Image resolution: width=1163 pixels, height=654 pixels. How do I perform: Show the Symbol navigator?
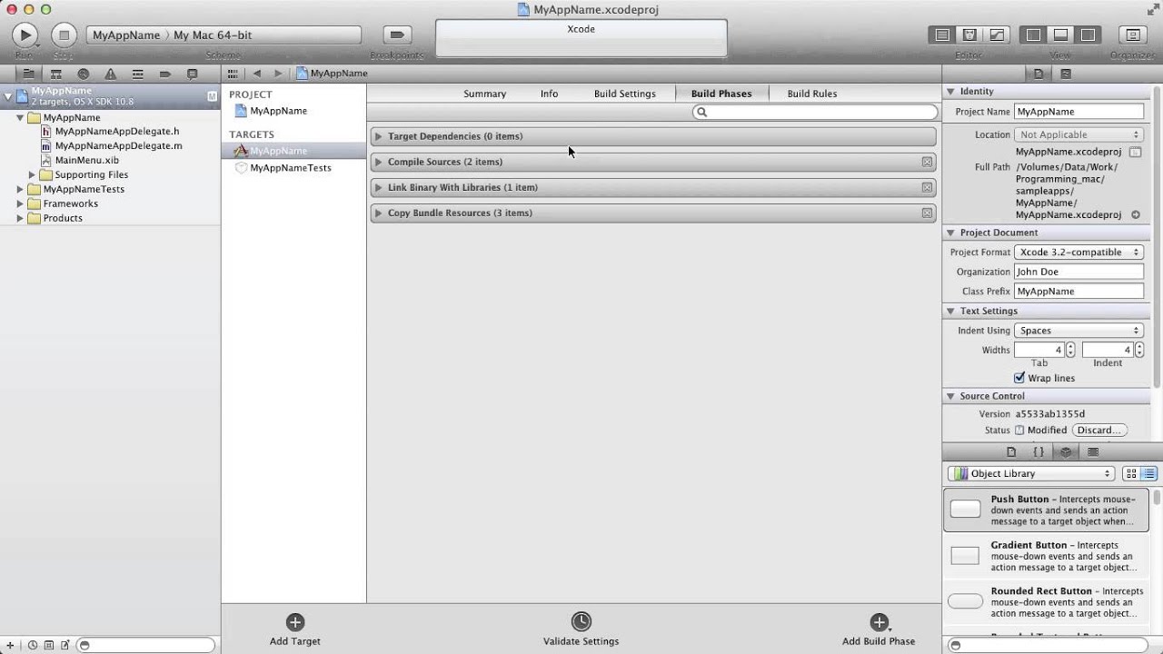[55, 74]
